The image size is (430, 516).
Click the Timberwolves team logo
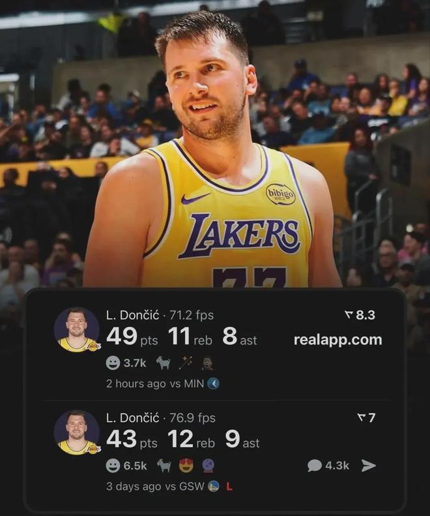(213, 384)
